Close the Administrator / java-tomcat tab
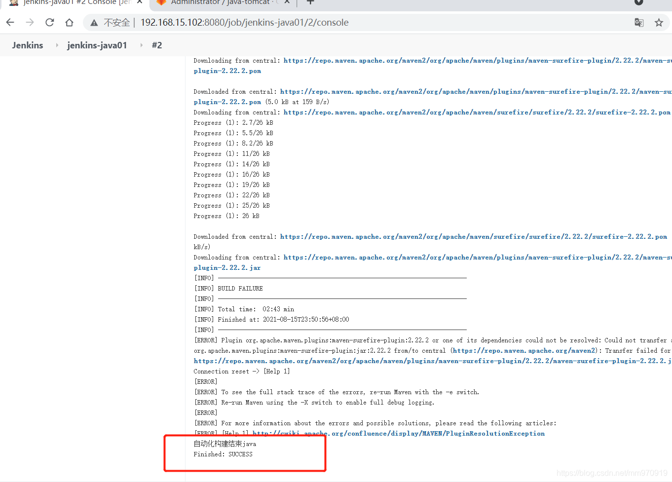Image resolution: width=672 pixels, height=482 pixels. pos(287,2)
